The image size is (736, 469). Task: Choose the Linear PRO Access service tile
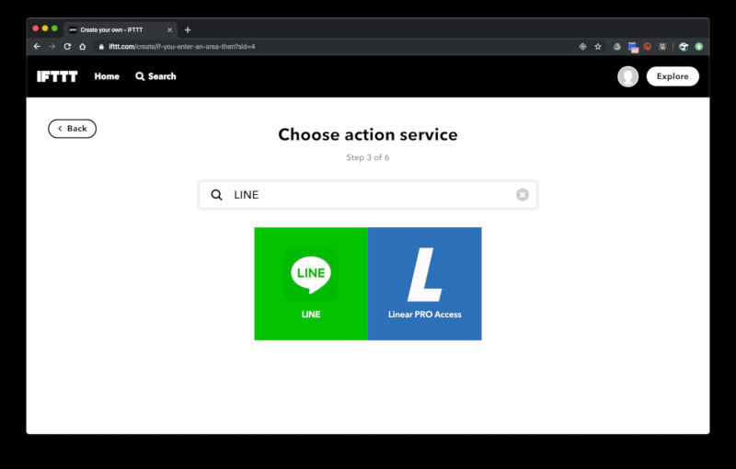click(x=425, y=284)
